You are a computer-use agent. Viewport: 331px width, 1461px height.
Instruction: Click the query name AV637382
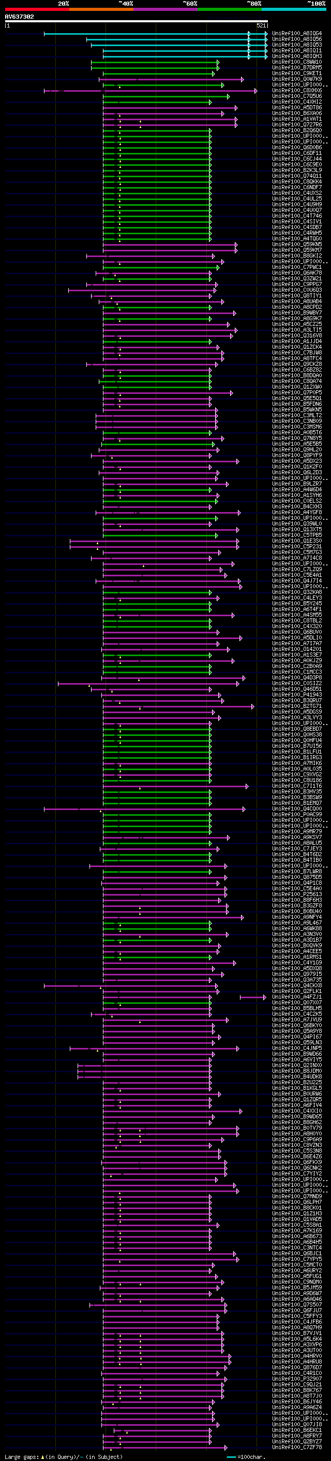(19, 17)
